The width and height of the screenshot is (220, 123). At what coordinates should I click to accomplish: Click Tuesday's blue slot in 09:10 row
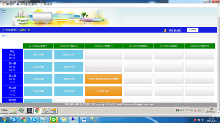point(69,79)
